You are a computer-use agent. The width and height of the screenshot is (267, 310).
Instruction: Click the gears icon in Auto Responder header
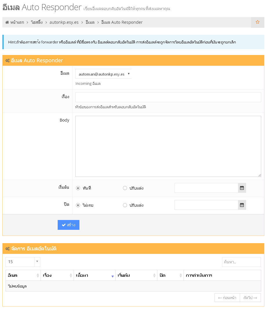(8, 60)
